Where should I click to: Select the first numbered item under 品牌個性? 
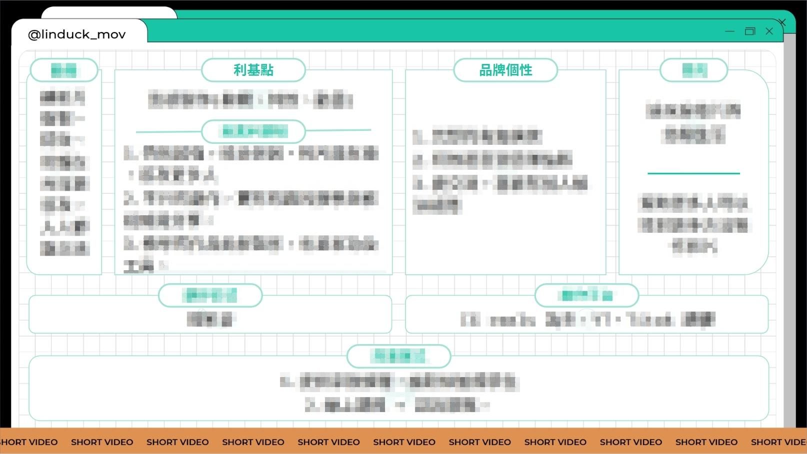(x=477, y=136)
